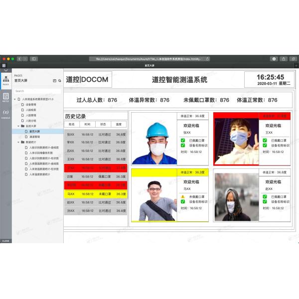Image resolution: width=299 pixels, height=299 pixels.
Task: Open the Console panel icon
Action: pyautogui.click(x=5, y=113)
